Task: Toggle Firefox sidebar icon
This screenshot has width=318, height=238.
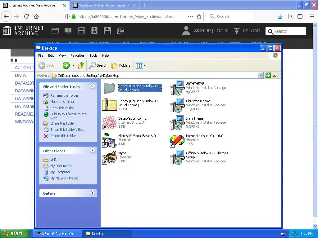Action: pyautogui.click(x=300, y=16)
